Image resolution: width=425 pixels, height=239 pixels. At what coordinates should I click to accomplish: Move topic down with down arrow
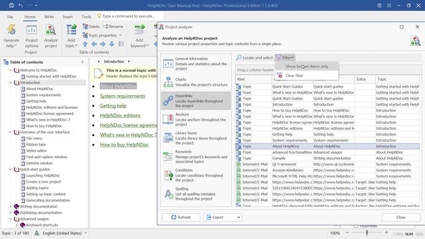[112, 44]
